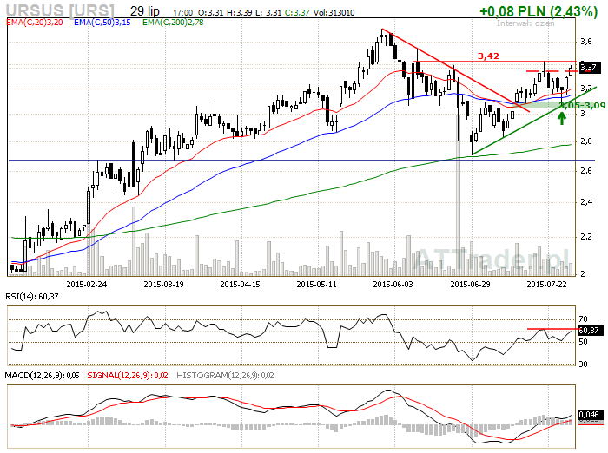Click the 2015-05-11 date axis label
The image size is (608, 453).
point(316,285)
